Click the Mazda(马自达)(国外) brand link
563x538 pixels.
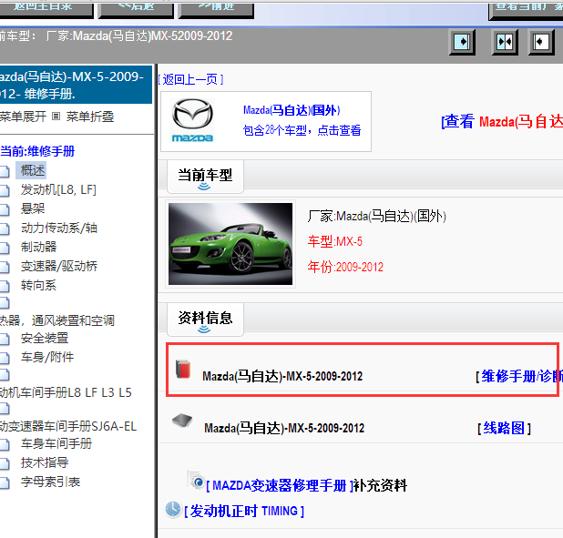pos(292,110)
